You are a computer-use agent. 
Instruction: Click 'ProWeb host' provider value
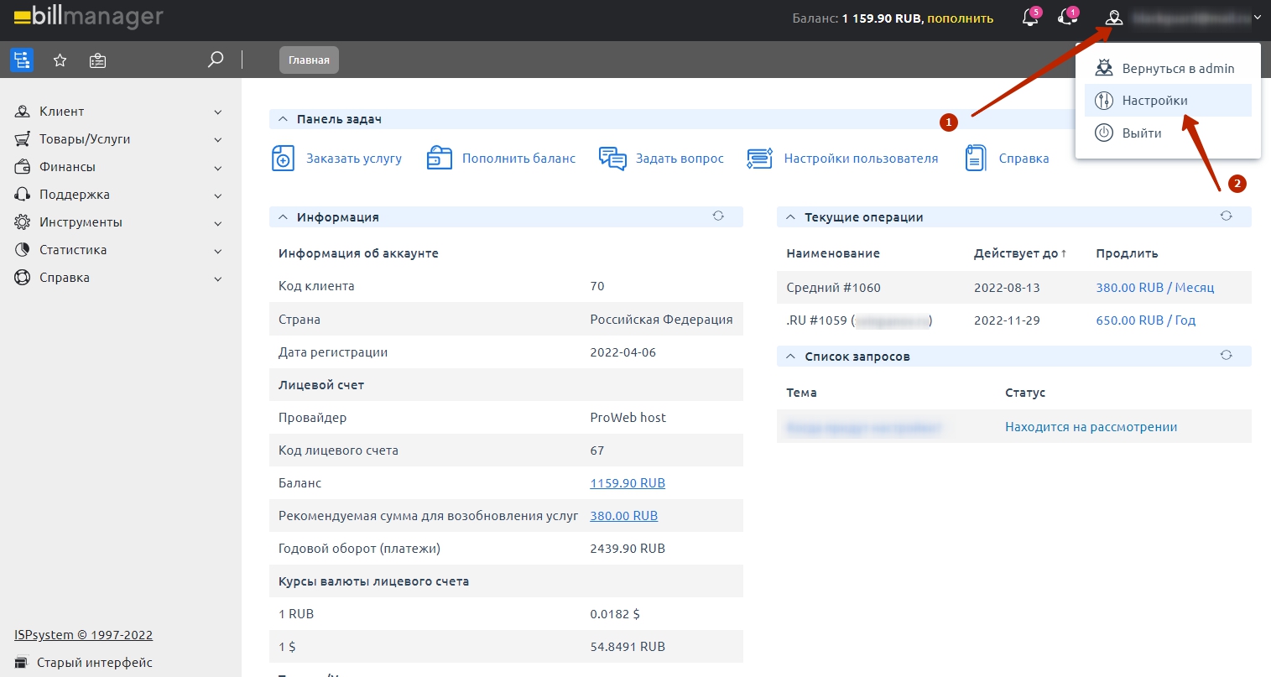[x=628, y=418]
